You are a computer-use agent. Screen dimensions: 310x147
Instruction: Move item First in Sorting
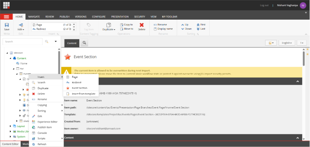click(x=201, y=25)
